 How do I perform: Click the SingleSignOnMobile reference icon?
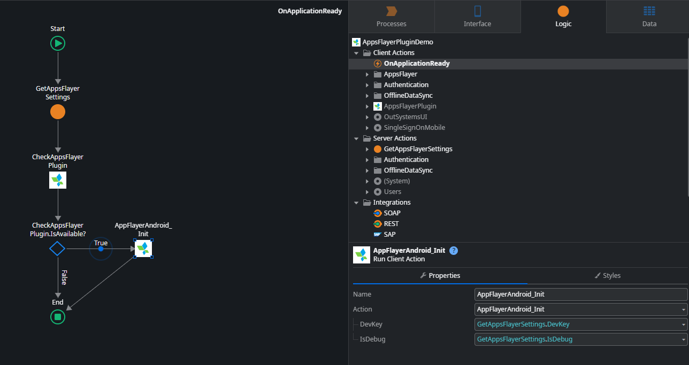click(x=378, y=128)
